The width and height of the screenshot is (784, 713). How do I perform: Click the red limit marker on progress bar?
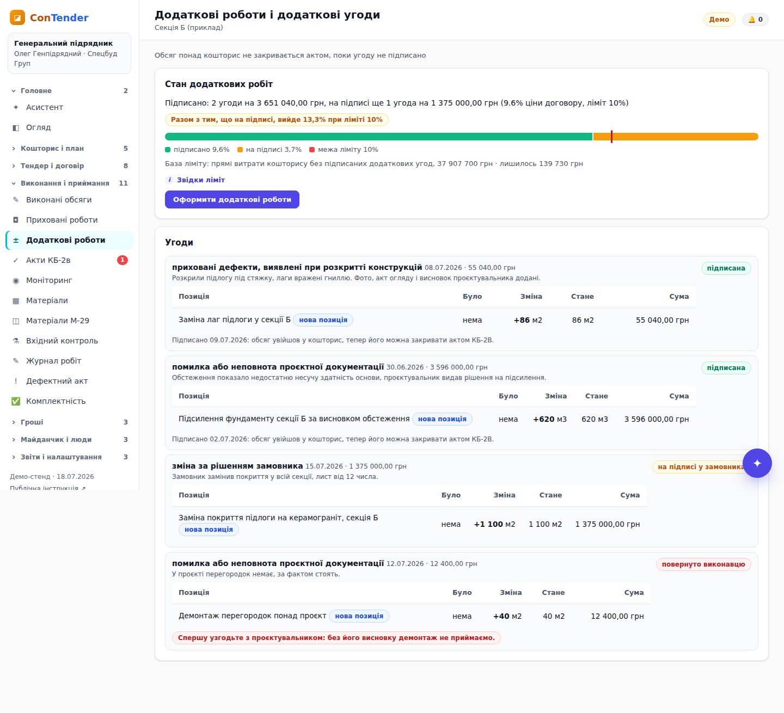(611, 137)
